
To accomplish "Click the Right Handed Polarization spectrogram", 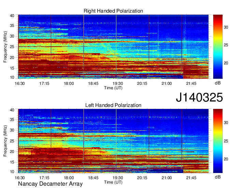I will pyautogui.click(x=113, y=47).
